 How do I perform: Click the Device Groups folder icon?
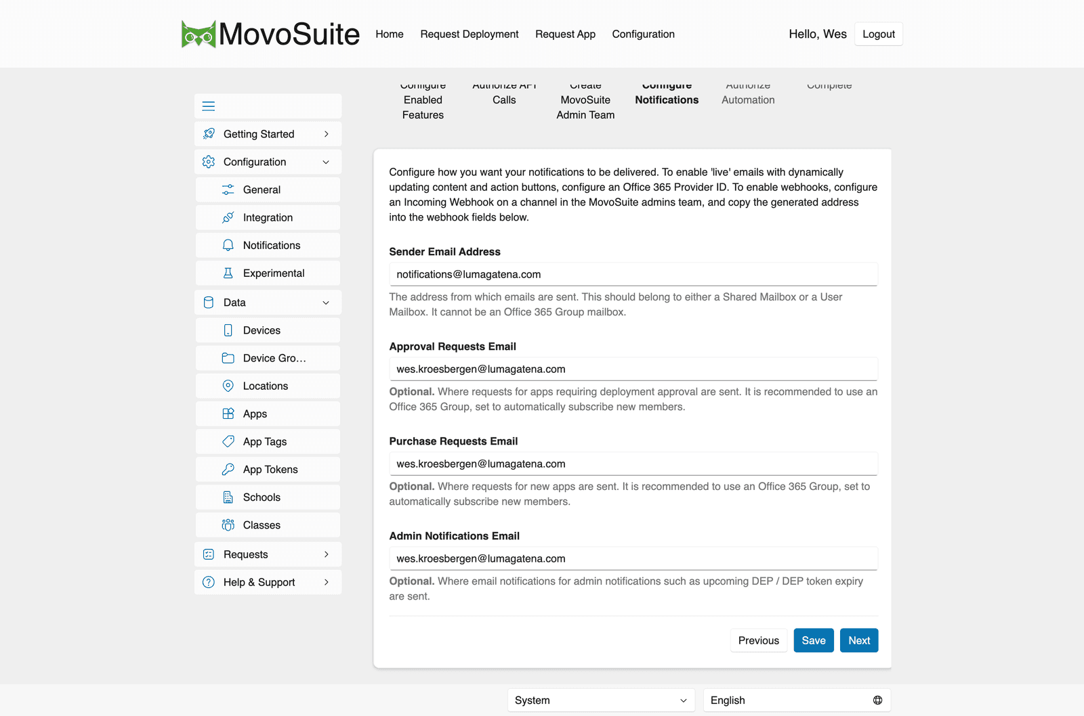228,358
